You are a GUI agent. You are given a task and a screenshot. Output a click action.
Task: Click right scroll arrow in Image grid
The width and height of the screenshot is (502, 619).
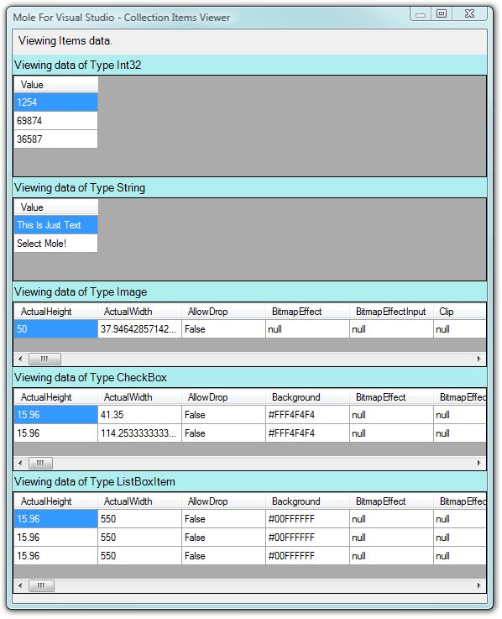click(478, 359)
